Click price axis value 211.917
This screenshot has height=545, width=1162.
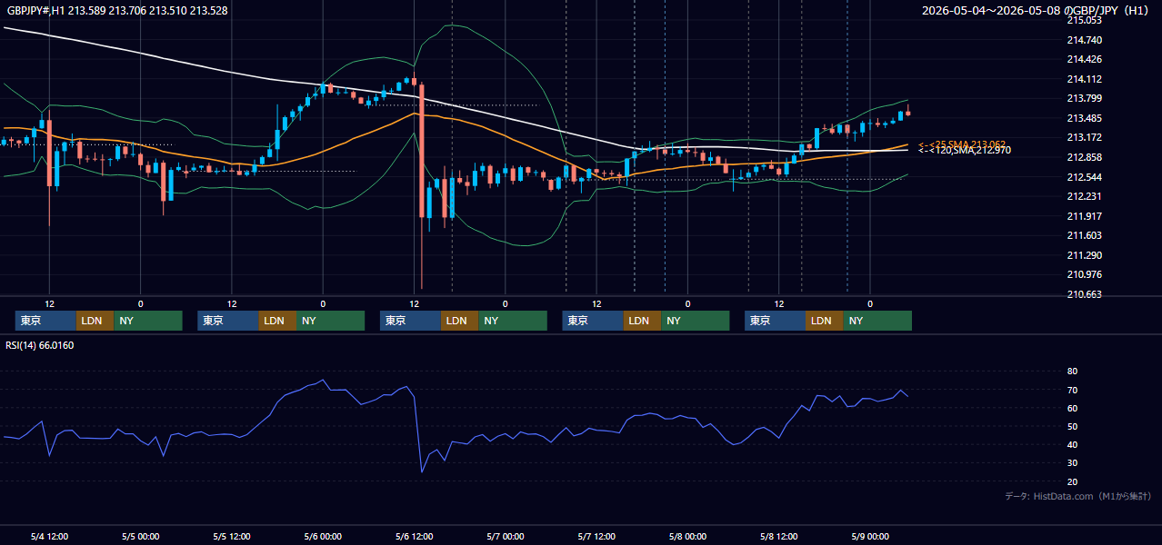1085,216
